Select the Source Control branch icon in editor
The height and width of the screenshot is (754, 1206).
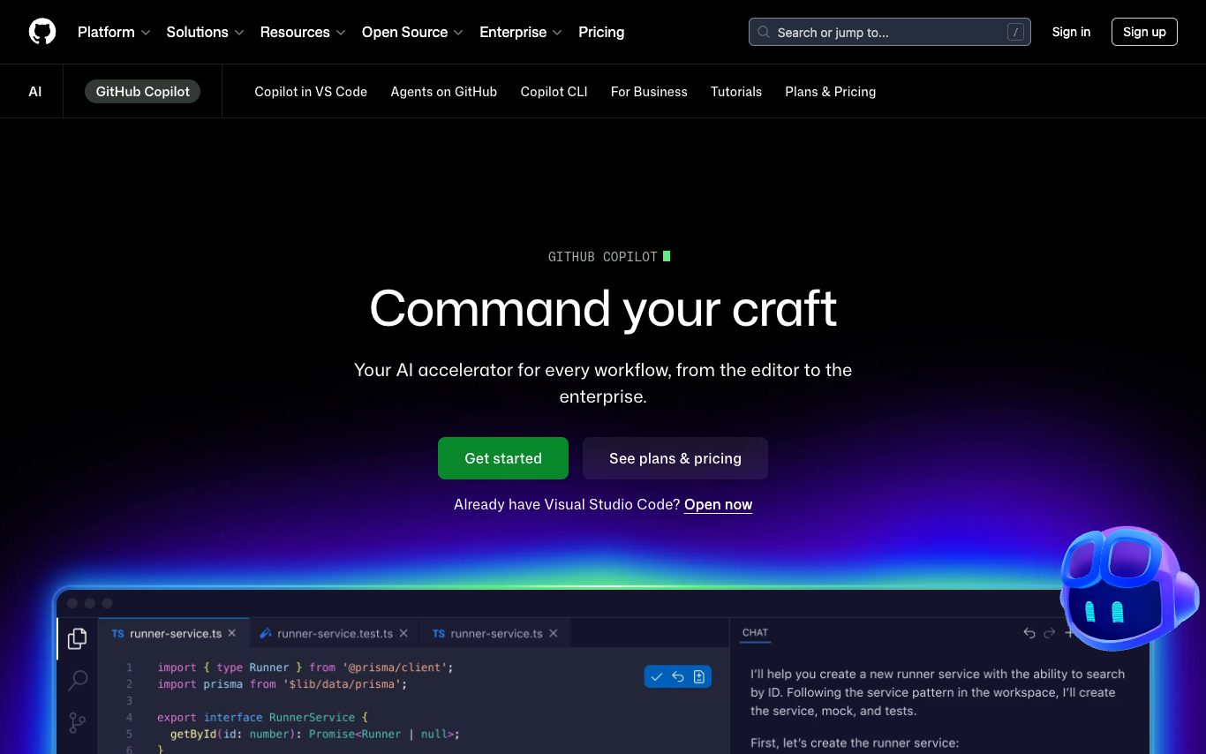78,723
